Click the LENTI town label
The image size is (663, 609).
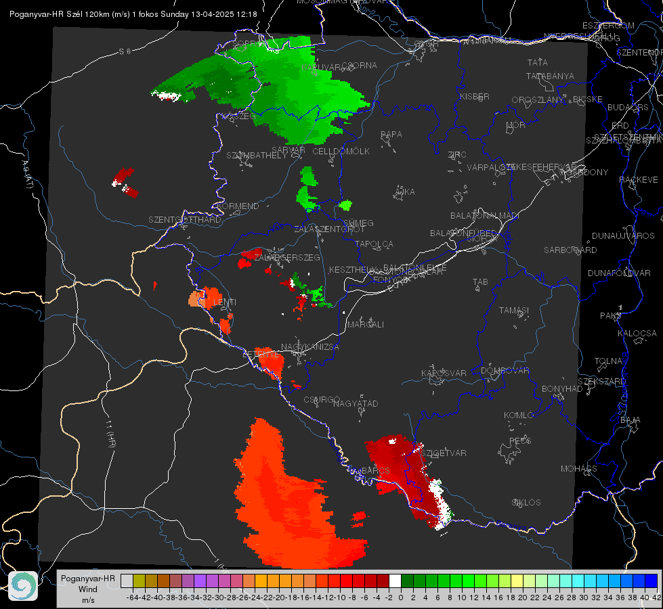pos(225,302)
